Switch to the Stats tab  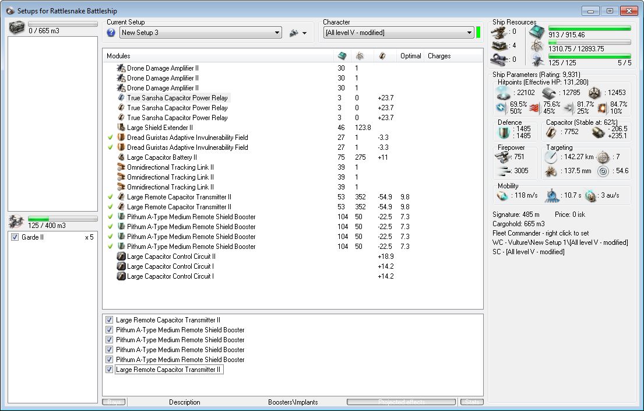[x=472, y=402]
